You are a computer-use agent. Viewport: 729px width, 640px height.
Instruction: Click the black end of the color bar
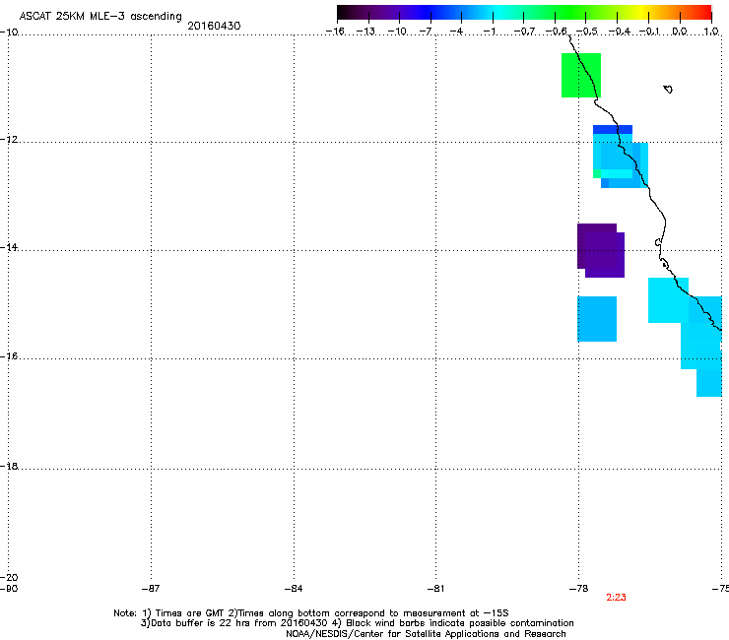coord(343,13)
